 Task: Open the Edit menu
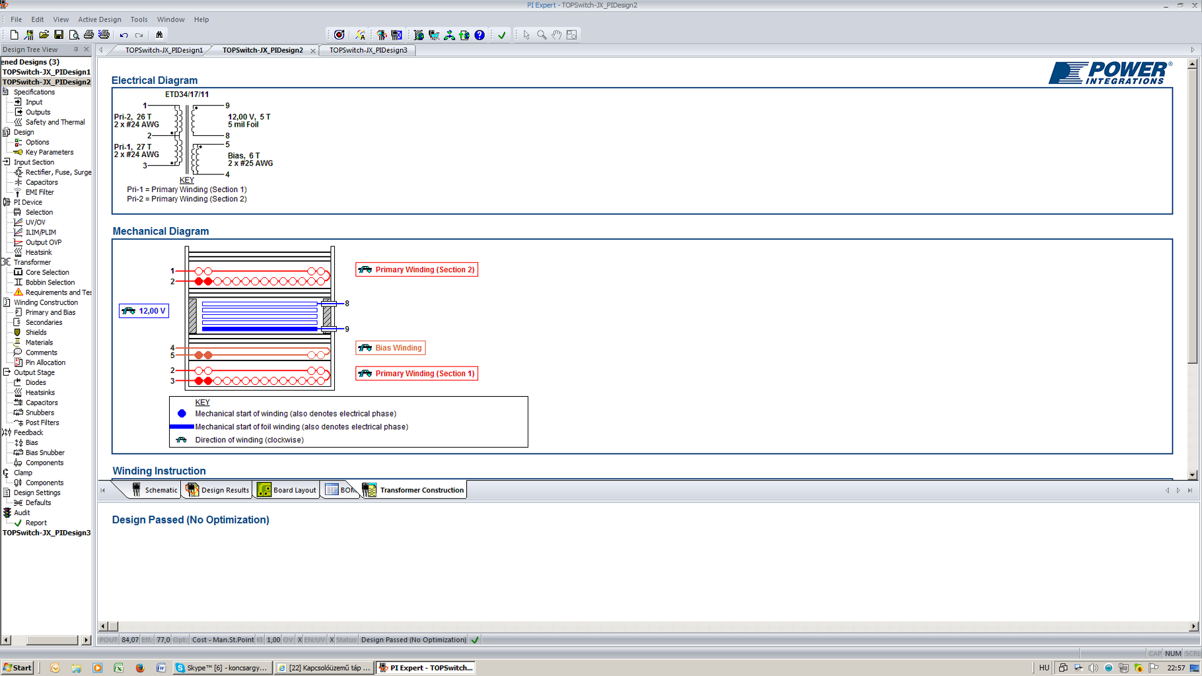point(38,20)
